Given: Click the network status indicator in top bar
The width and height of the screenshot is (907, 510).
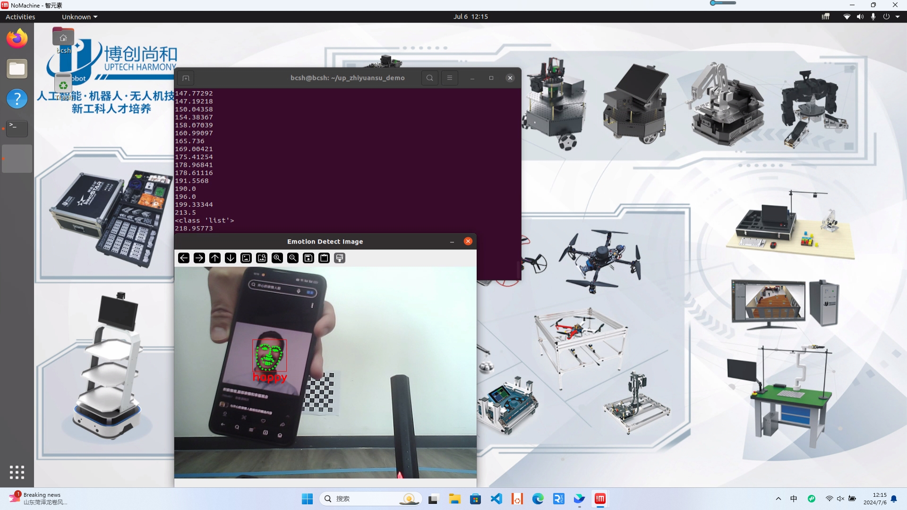Looking at the screenshot, I should tap(825, 17).
